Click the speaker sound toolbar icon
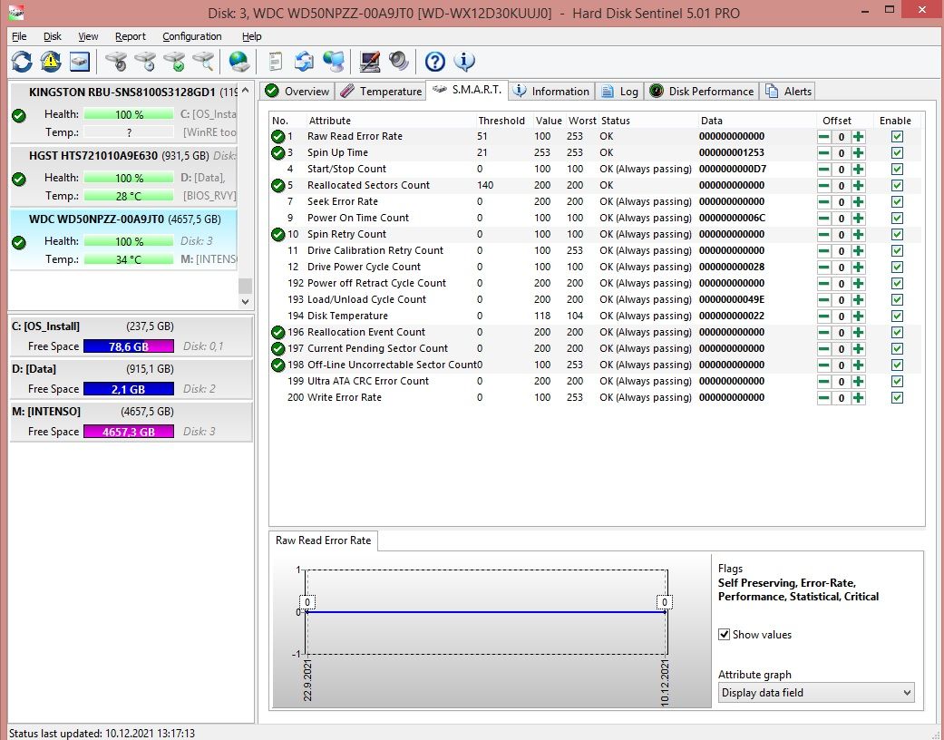Screen dimensions: 944x740 coord(399,62)
